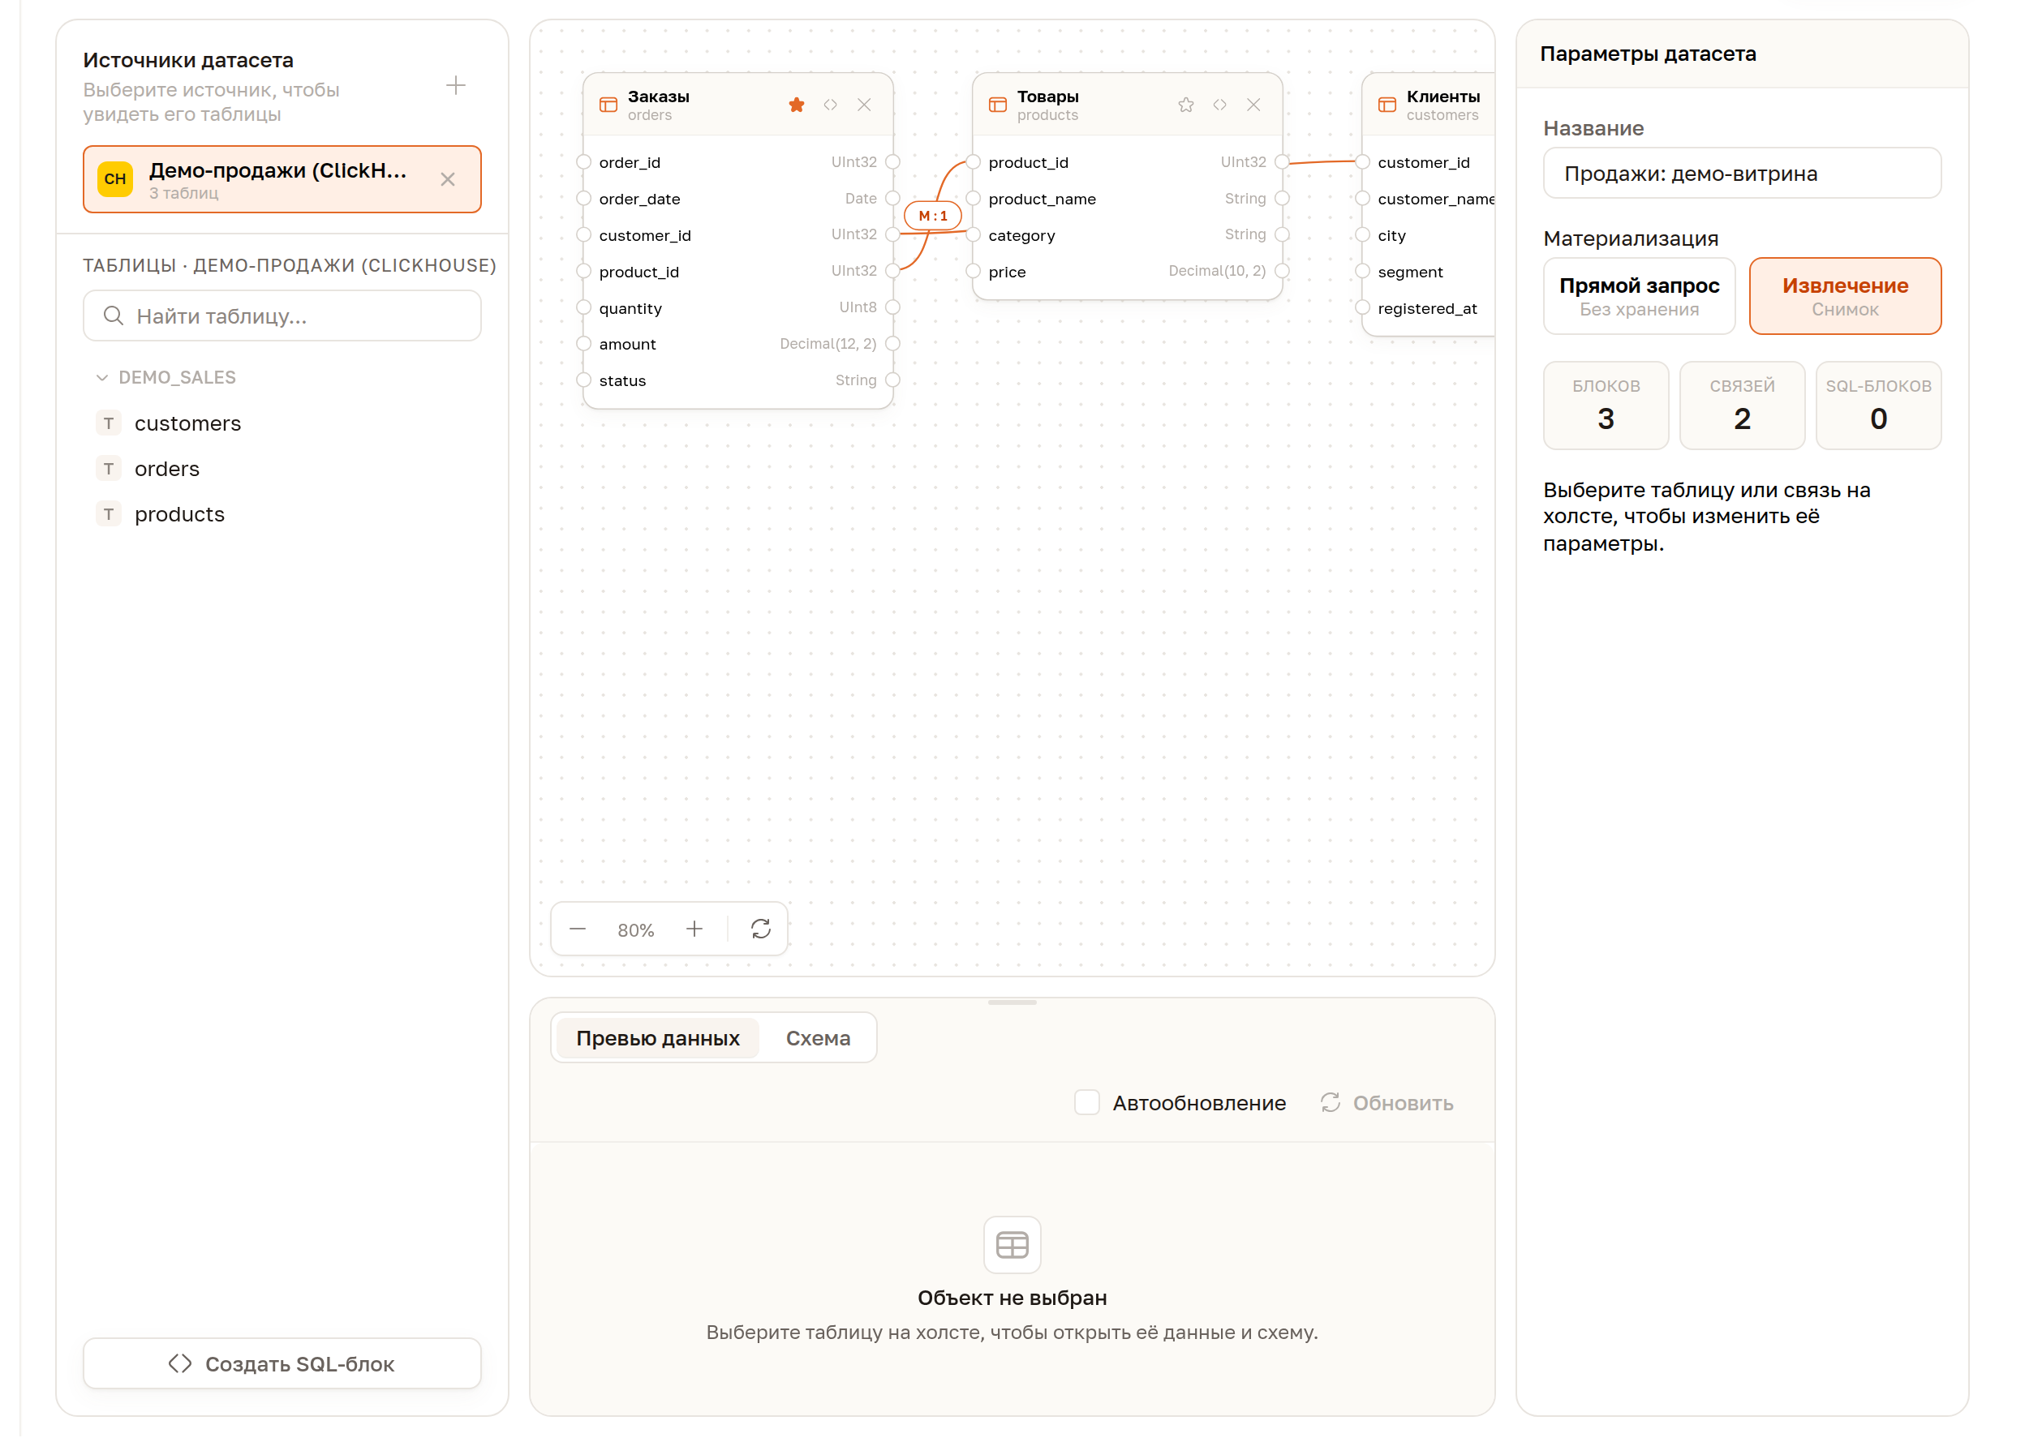
Task: Grab the preview panel resize handle
Action: click(x=1012, y=1002)
